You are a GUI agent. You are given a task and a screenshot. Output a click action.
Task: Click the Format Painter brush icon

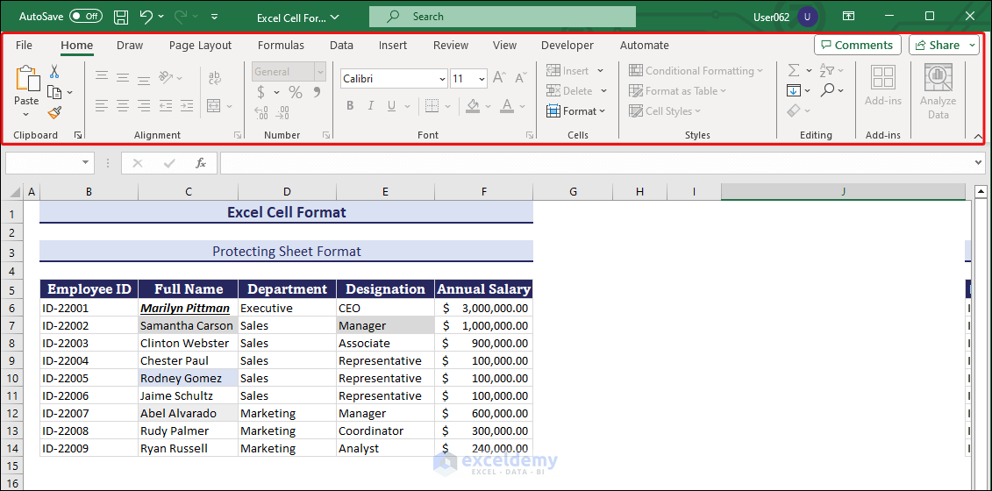[54, 112]
